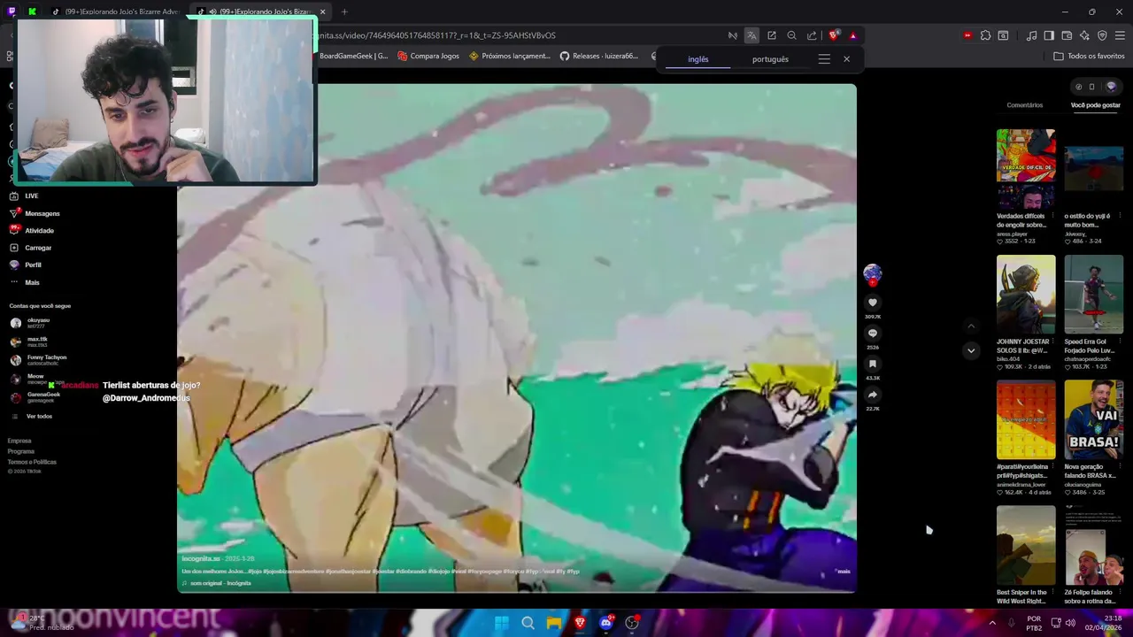Open followed account okuyasu
The width and height of the screenshot is (1133, 637).
30,323
